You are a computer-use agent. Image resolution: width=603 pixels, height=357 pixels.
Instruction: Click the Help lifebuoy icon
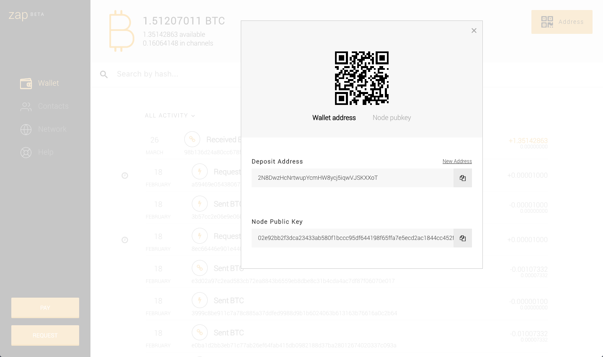tap(26, 153)
